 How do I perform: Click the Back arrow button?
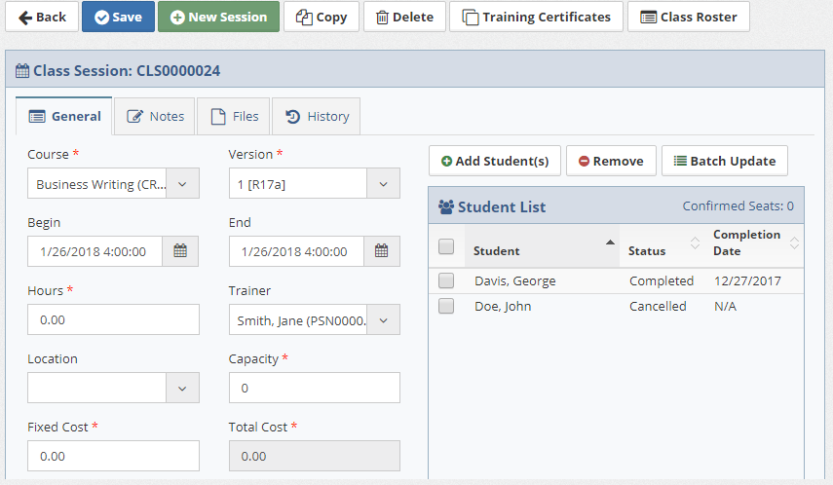42,17
